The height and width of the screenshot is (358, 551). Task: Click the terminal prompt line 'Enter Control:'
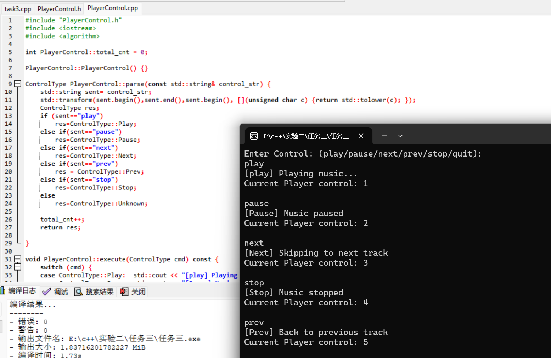tap(363, 154)
